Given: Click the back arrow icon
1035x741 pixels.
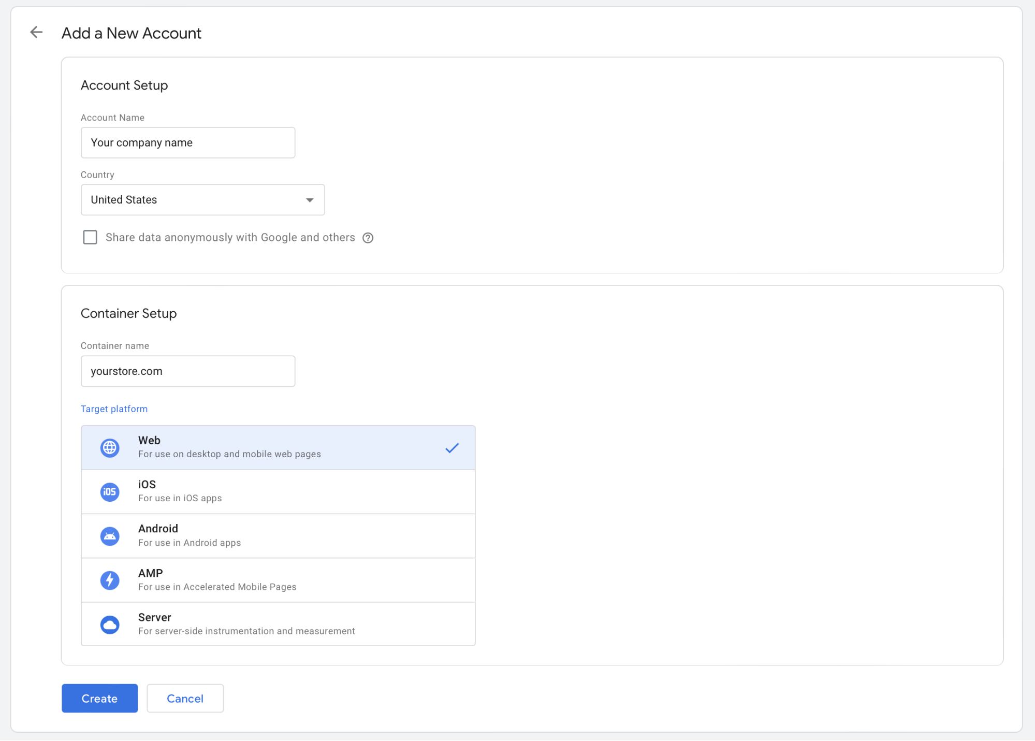Looking at the screenshot, I should 36,32.
